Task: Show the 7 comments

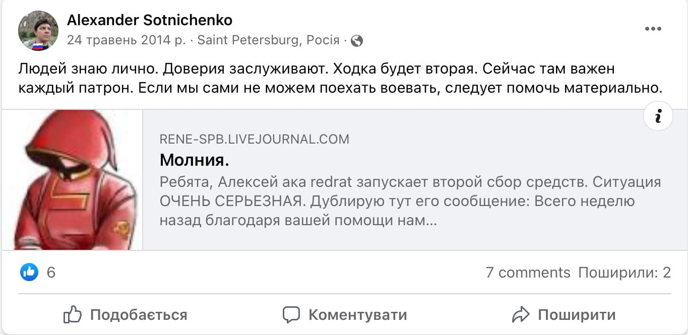Action: pyautogui.click(x=528, y=273)
